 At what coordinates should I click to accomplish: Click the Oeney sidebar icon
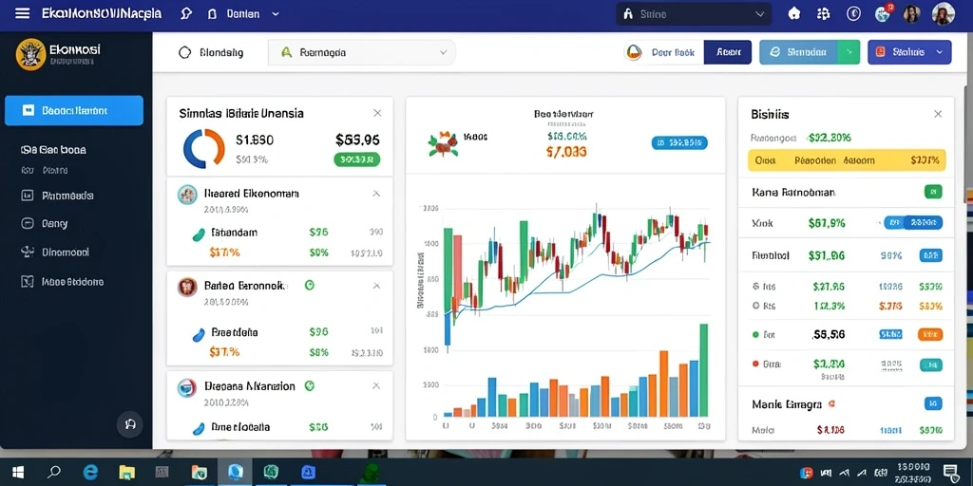[28, 223]
